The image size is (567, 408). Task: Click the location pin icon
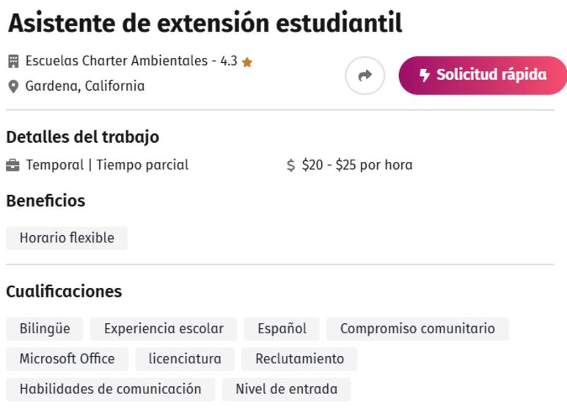(13, 86)
